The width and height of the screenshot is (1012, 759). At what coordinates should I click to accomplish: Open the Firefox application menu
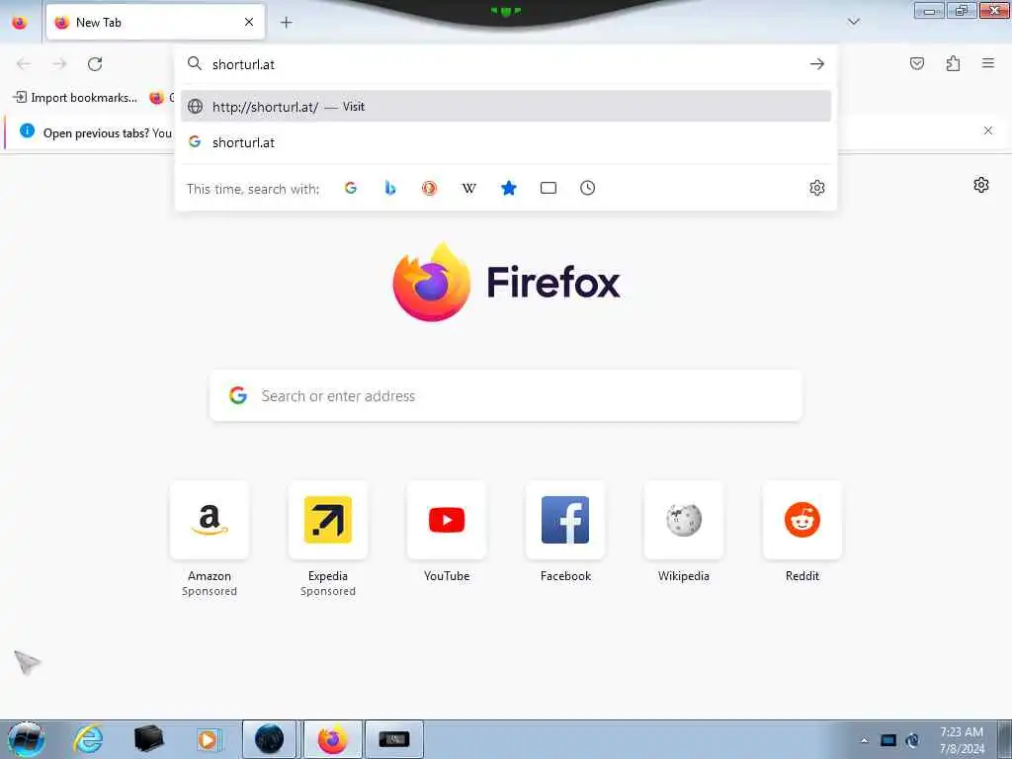(988, 63)
